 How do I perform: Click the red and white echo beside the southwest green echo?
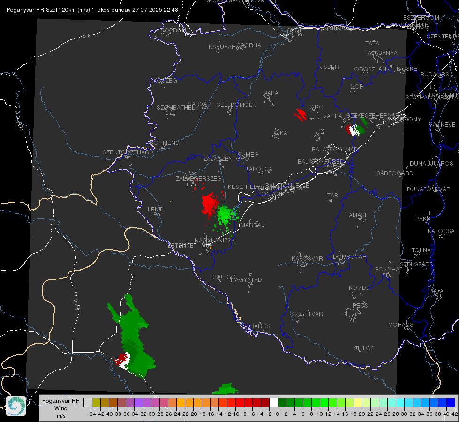click(122, 361)
